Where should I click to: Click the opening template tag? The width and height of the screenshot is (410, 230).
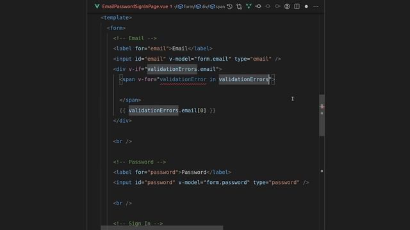coord(117,17)
